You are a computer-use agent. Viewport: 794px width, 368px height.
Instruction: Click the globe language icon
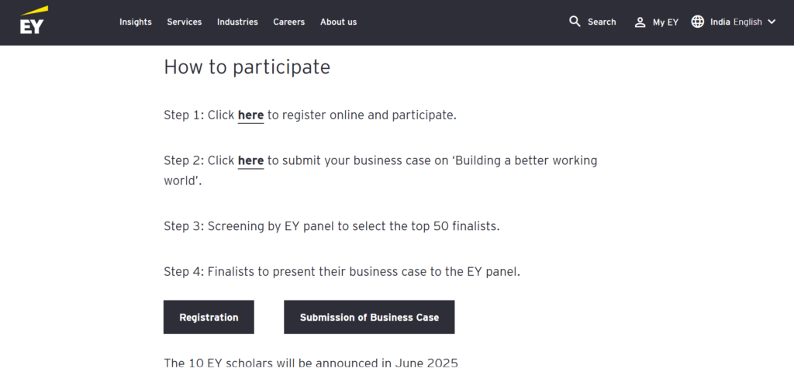click(698, 21)
